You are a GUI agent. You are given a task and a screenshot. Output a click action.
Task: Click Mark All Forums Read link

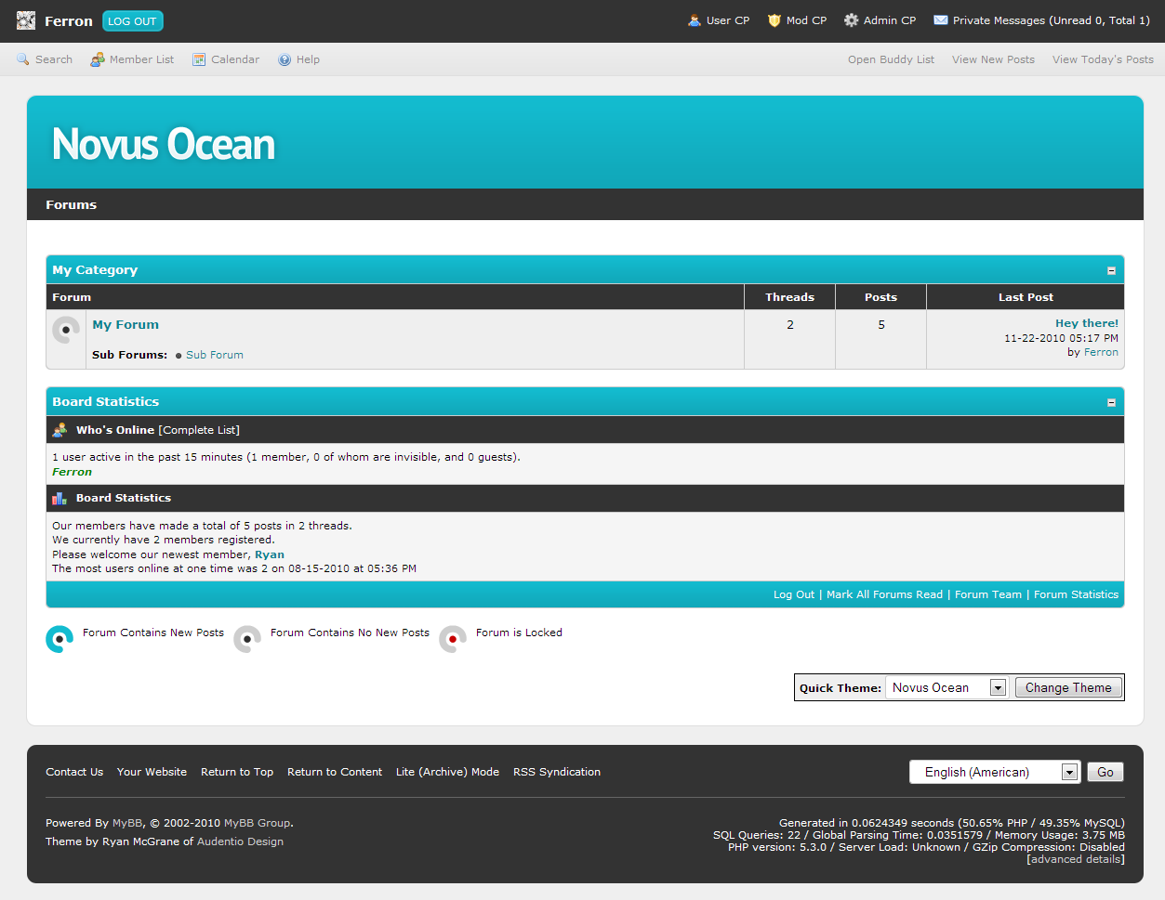tap(884, 594)
